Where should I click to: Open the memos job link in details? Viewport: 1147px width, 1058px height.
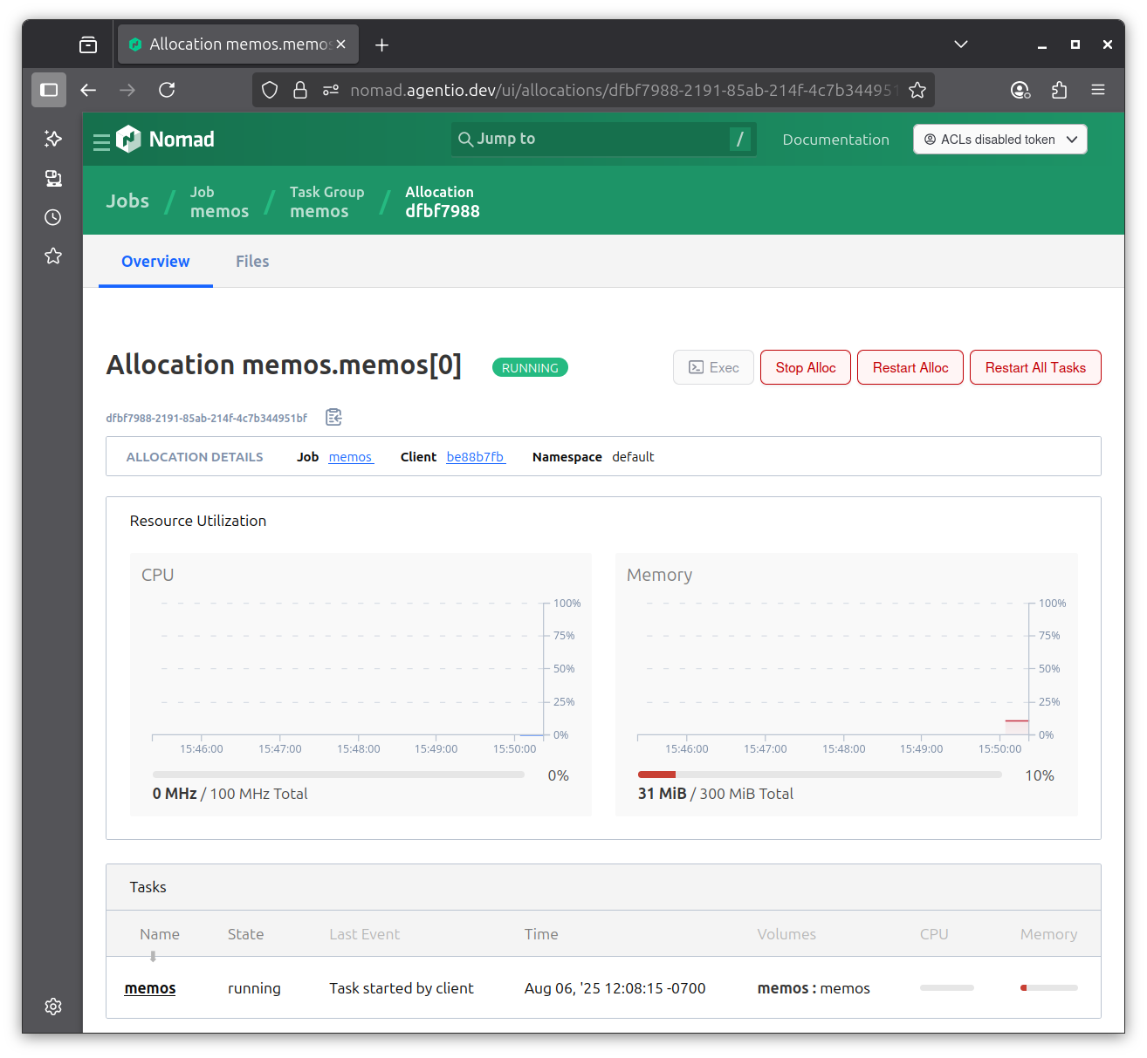click(x=351, y=457)
